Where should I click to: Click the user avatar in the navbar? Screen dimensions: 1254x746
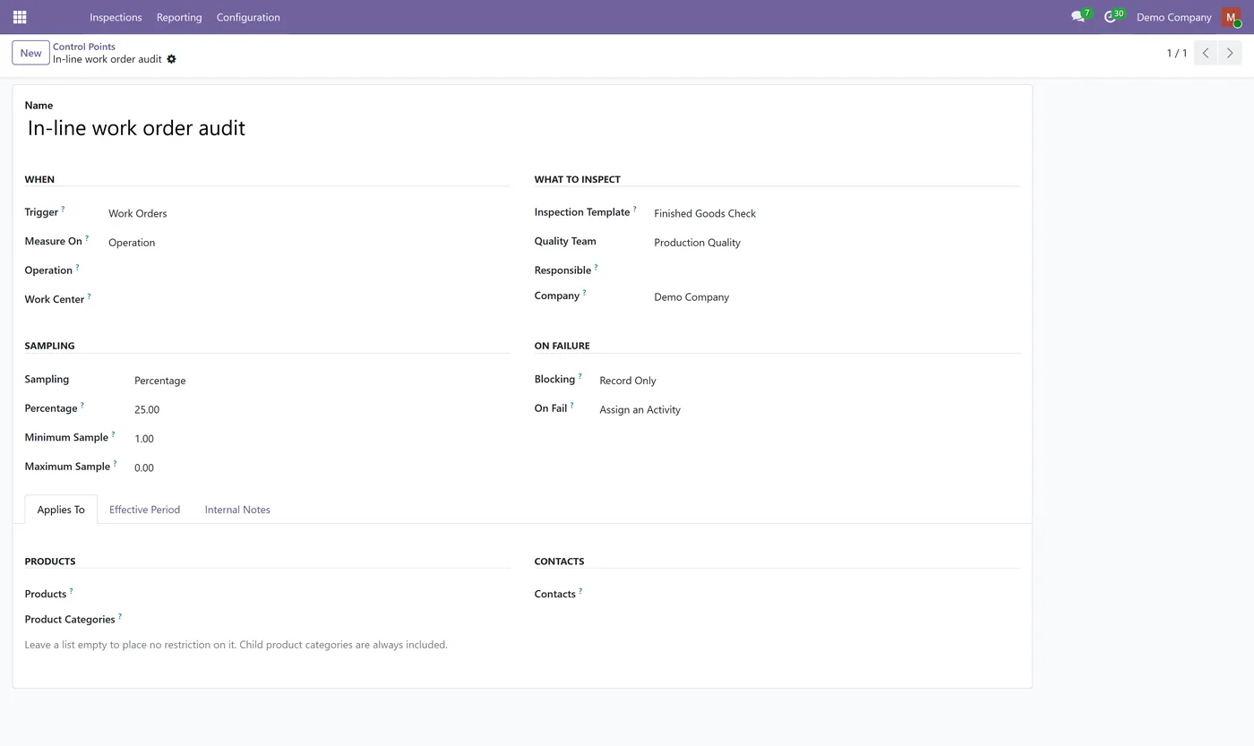tap(1231, 17)
